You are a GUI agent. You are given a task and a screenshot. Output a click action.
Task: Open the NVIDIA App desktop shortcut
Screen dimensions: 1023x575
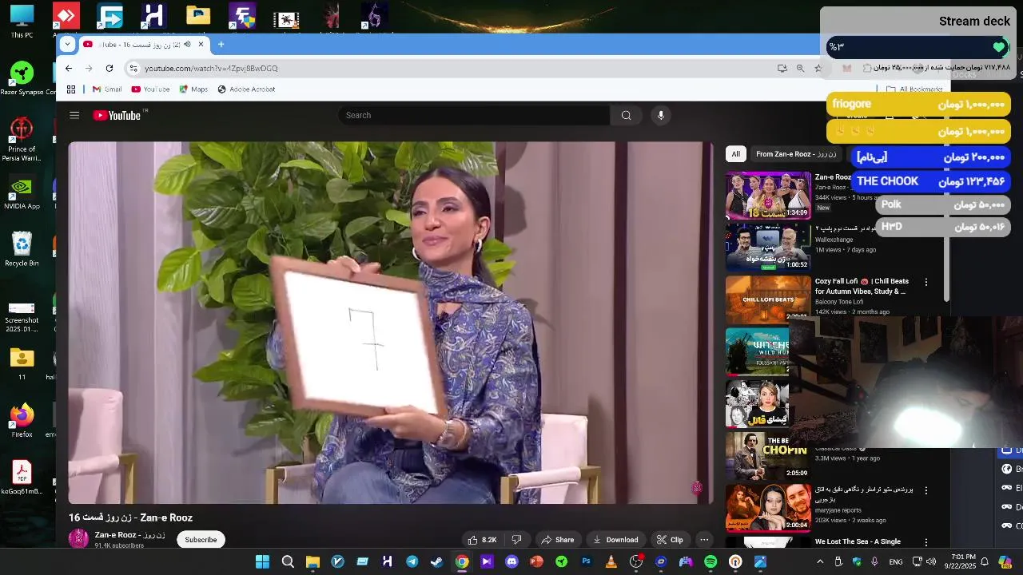point(22,194)
